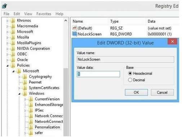Click the Peernet folder icon
Screen dimensions: 182x137
click(25, 82)
